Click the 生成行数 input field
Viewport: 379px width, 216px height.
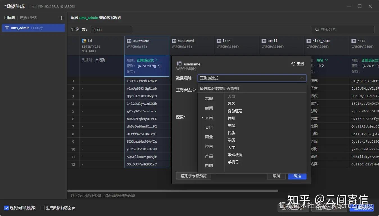click(111, 29)
